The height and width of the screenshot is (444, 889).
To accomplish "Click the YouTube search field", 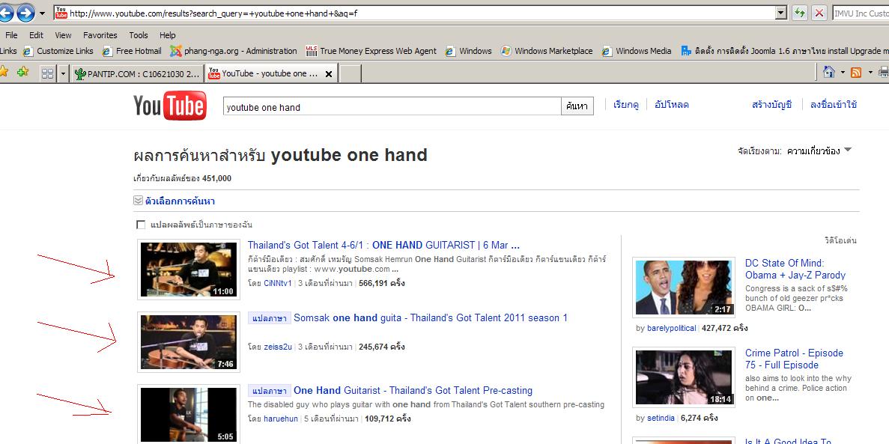I will [392, 106].
